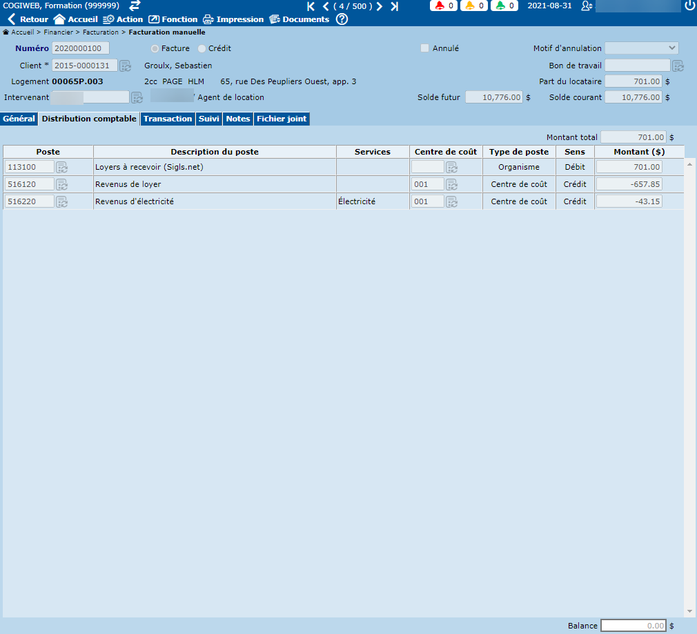Switch to the Transaction tab

click(x=168, y=119)
